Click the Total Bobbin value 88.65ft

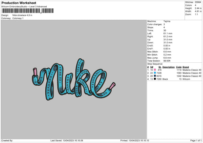(x=167, y=61)
